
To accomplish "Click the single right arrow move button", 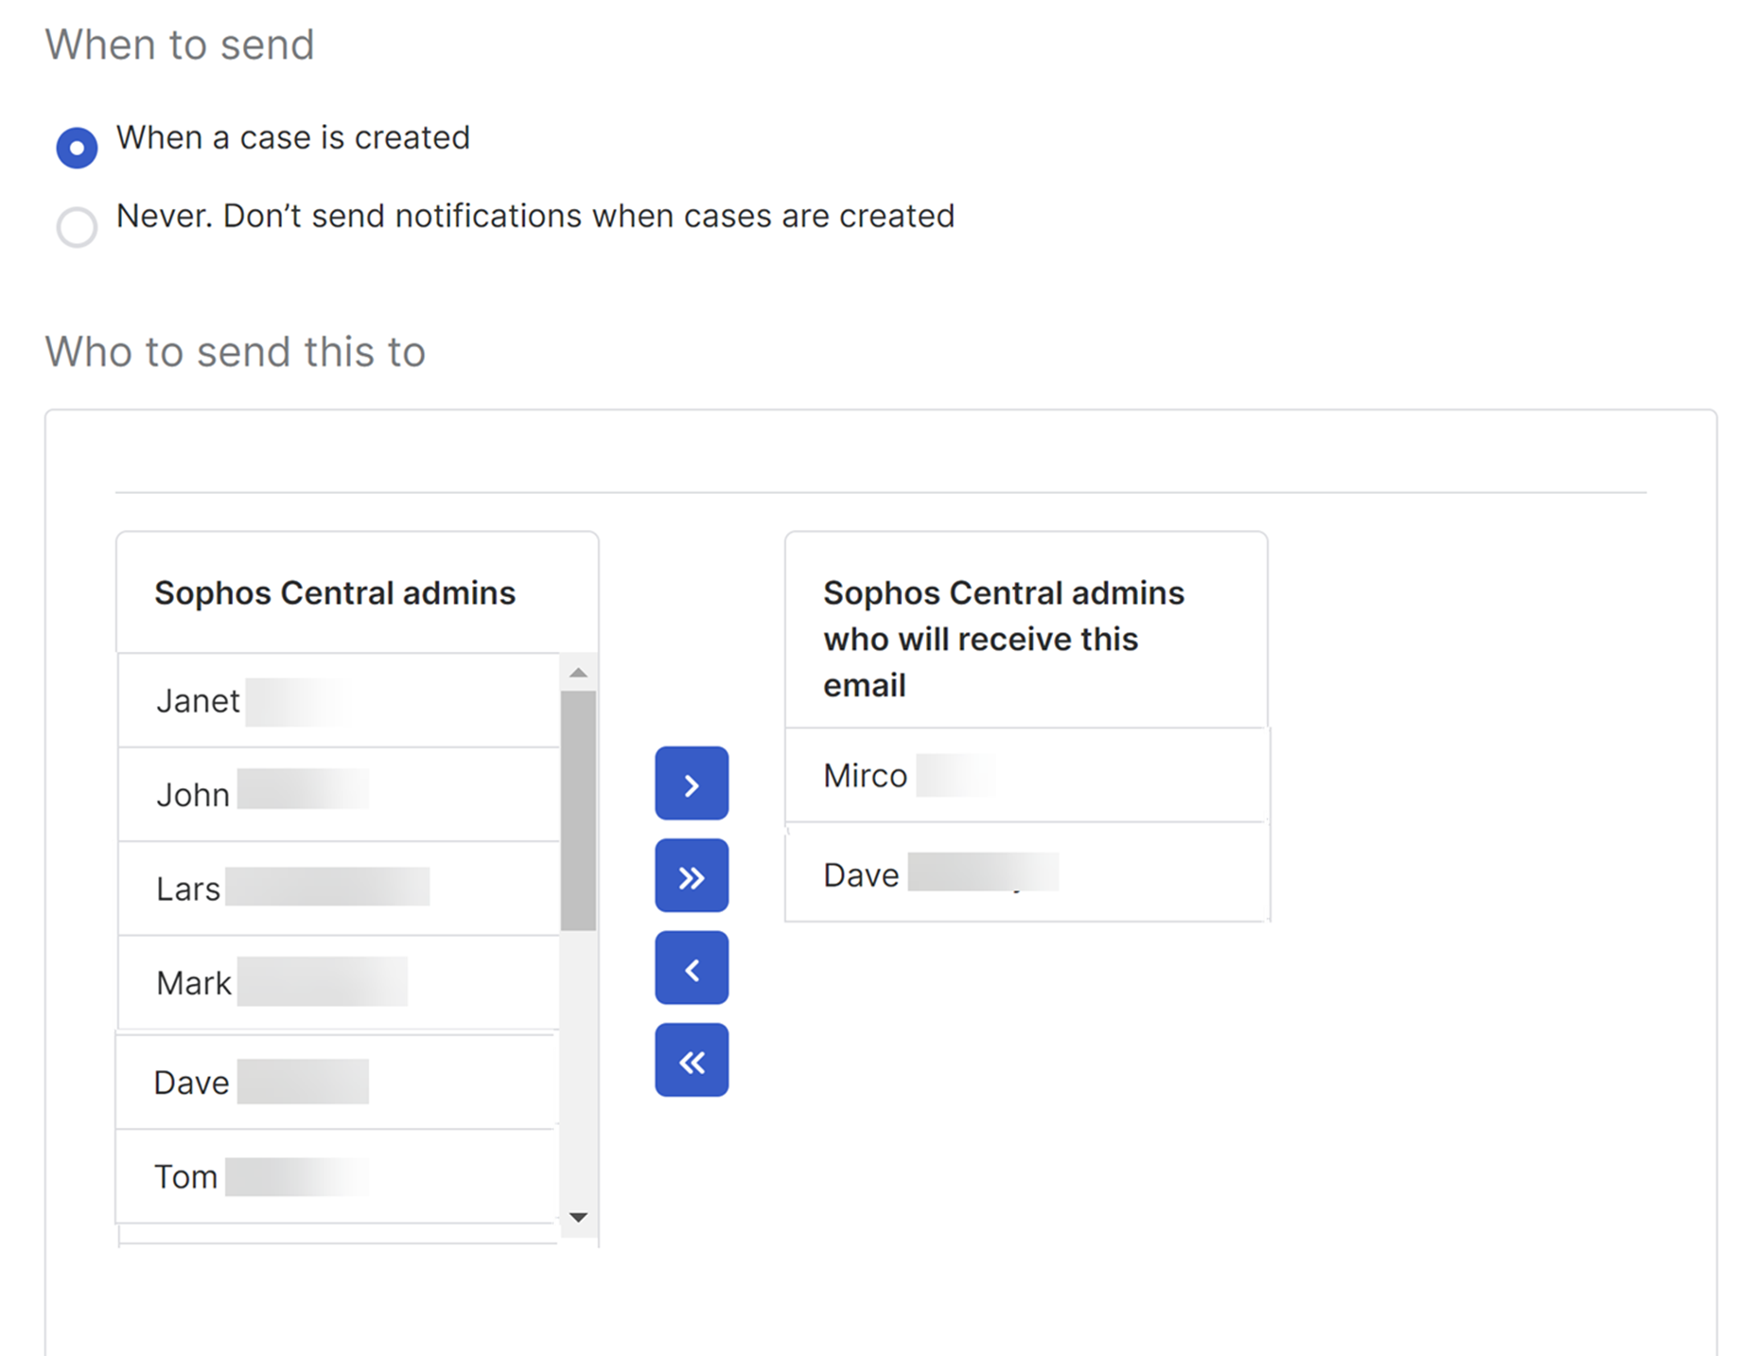I will [x=692, y=784].
